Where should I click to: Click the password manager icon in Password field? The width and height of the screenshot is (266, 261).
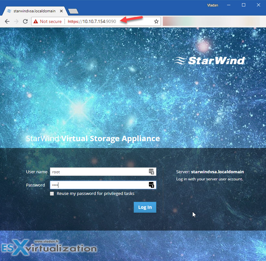(x=151, y=185)
